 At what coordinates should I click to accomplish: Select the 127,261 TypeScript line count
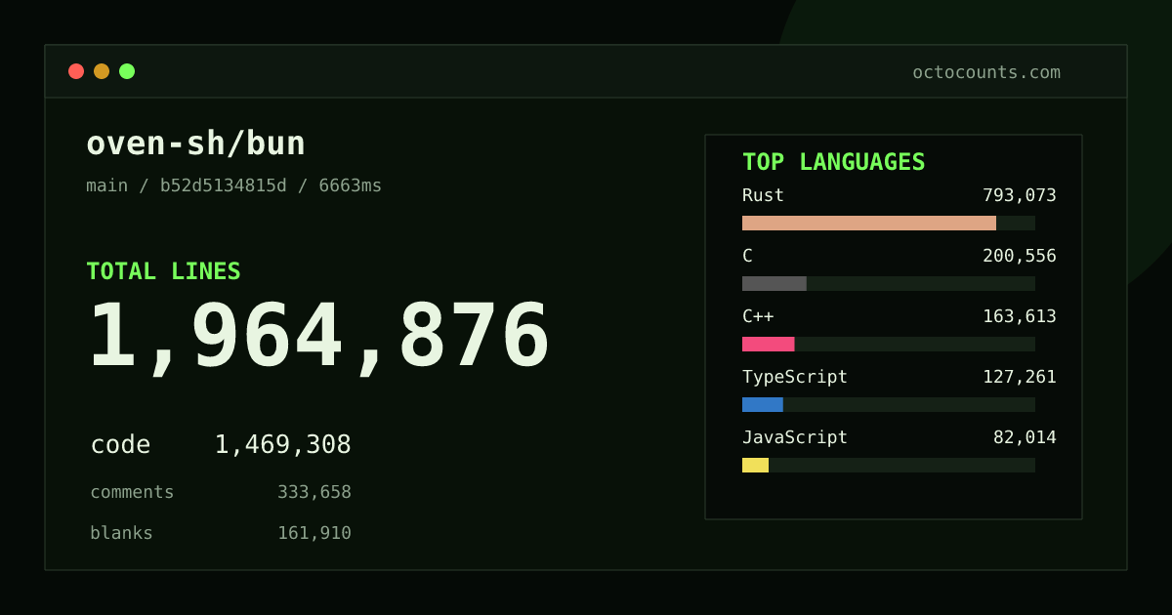[1020, 377]
